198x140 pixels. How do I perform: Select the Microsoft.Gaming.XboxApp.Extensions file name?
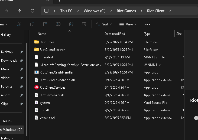(70, 65)
